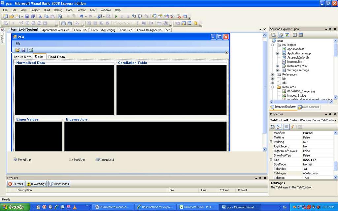Click the Find in Files icon
Screen dimensions: 338x211
(x=60, y=16)
